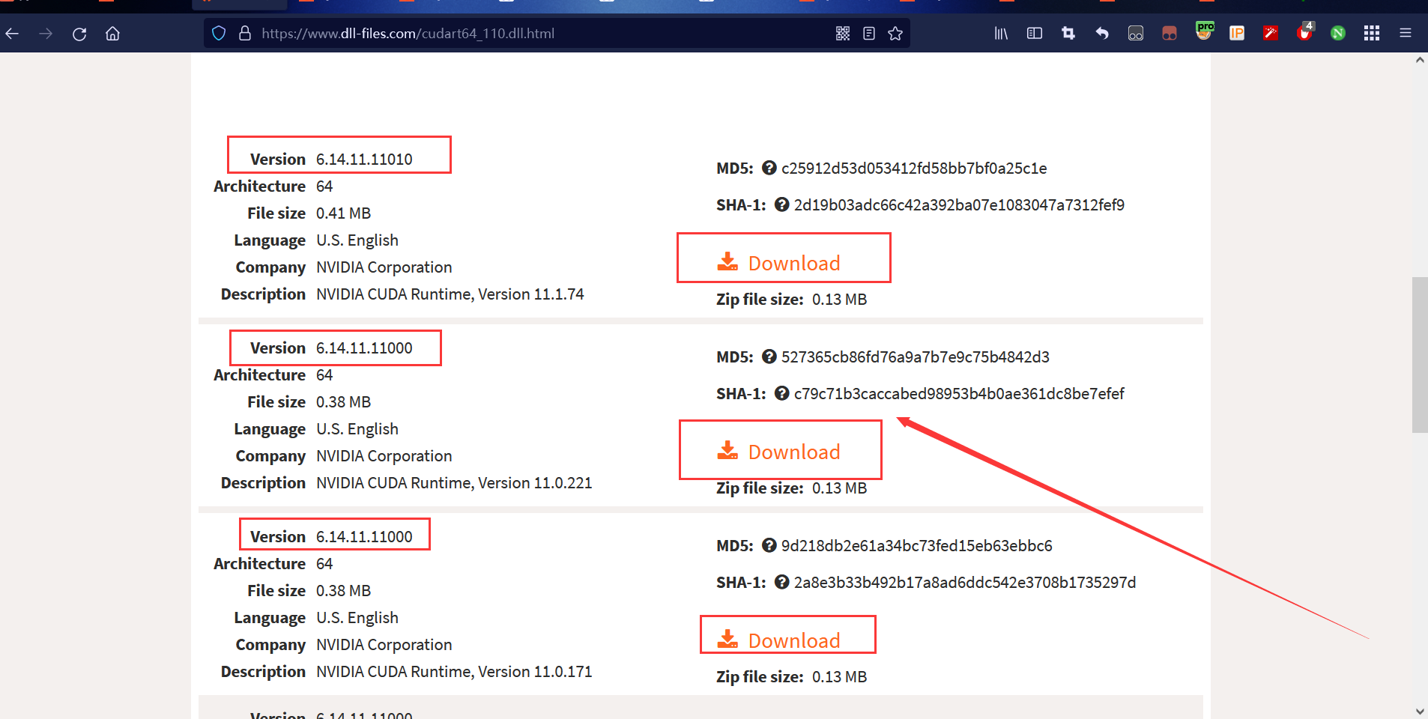The image size is (1428, 719).
Task: Select MD5 hash 527365cb86fd76a9a7b7e9c75b4842d3
Action: point(916,357)
